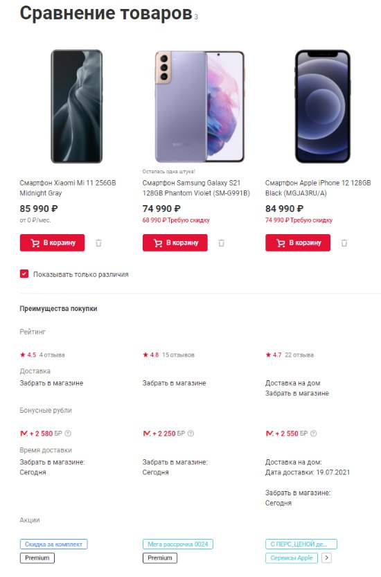Viewport: 381px width, 577px height.
Task: Select Скидка за комплект promo tag
Action: click(54, 544)
